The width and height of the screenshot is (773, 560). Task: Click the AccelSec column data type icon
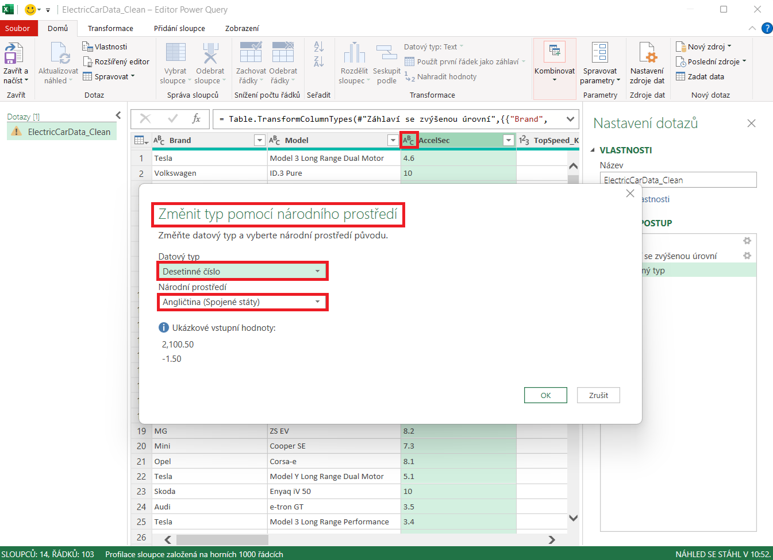(409, 140)
